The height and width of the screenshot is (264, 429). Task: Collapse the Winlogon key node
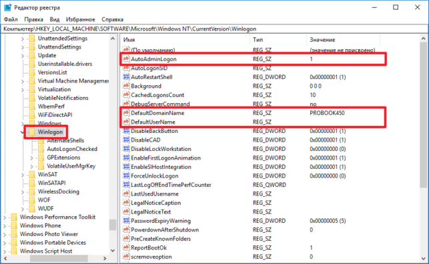(x=22, y=132)
